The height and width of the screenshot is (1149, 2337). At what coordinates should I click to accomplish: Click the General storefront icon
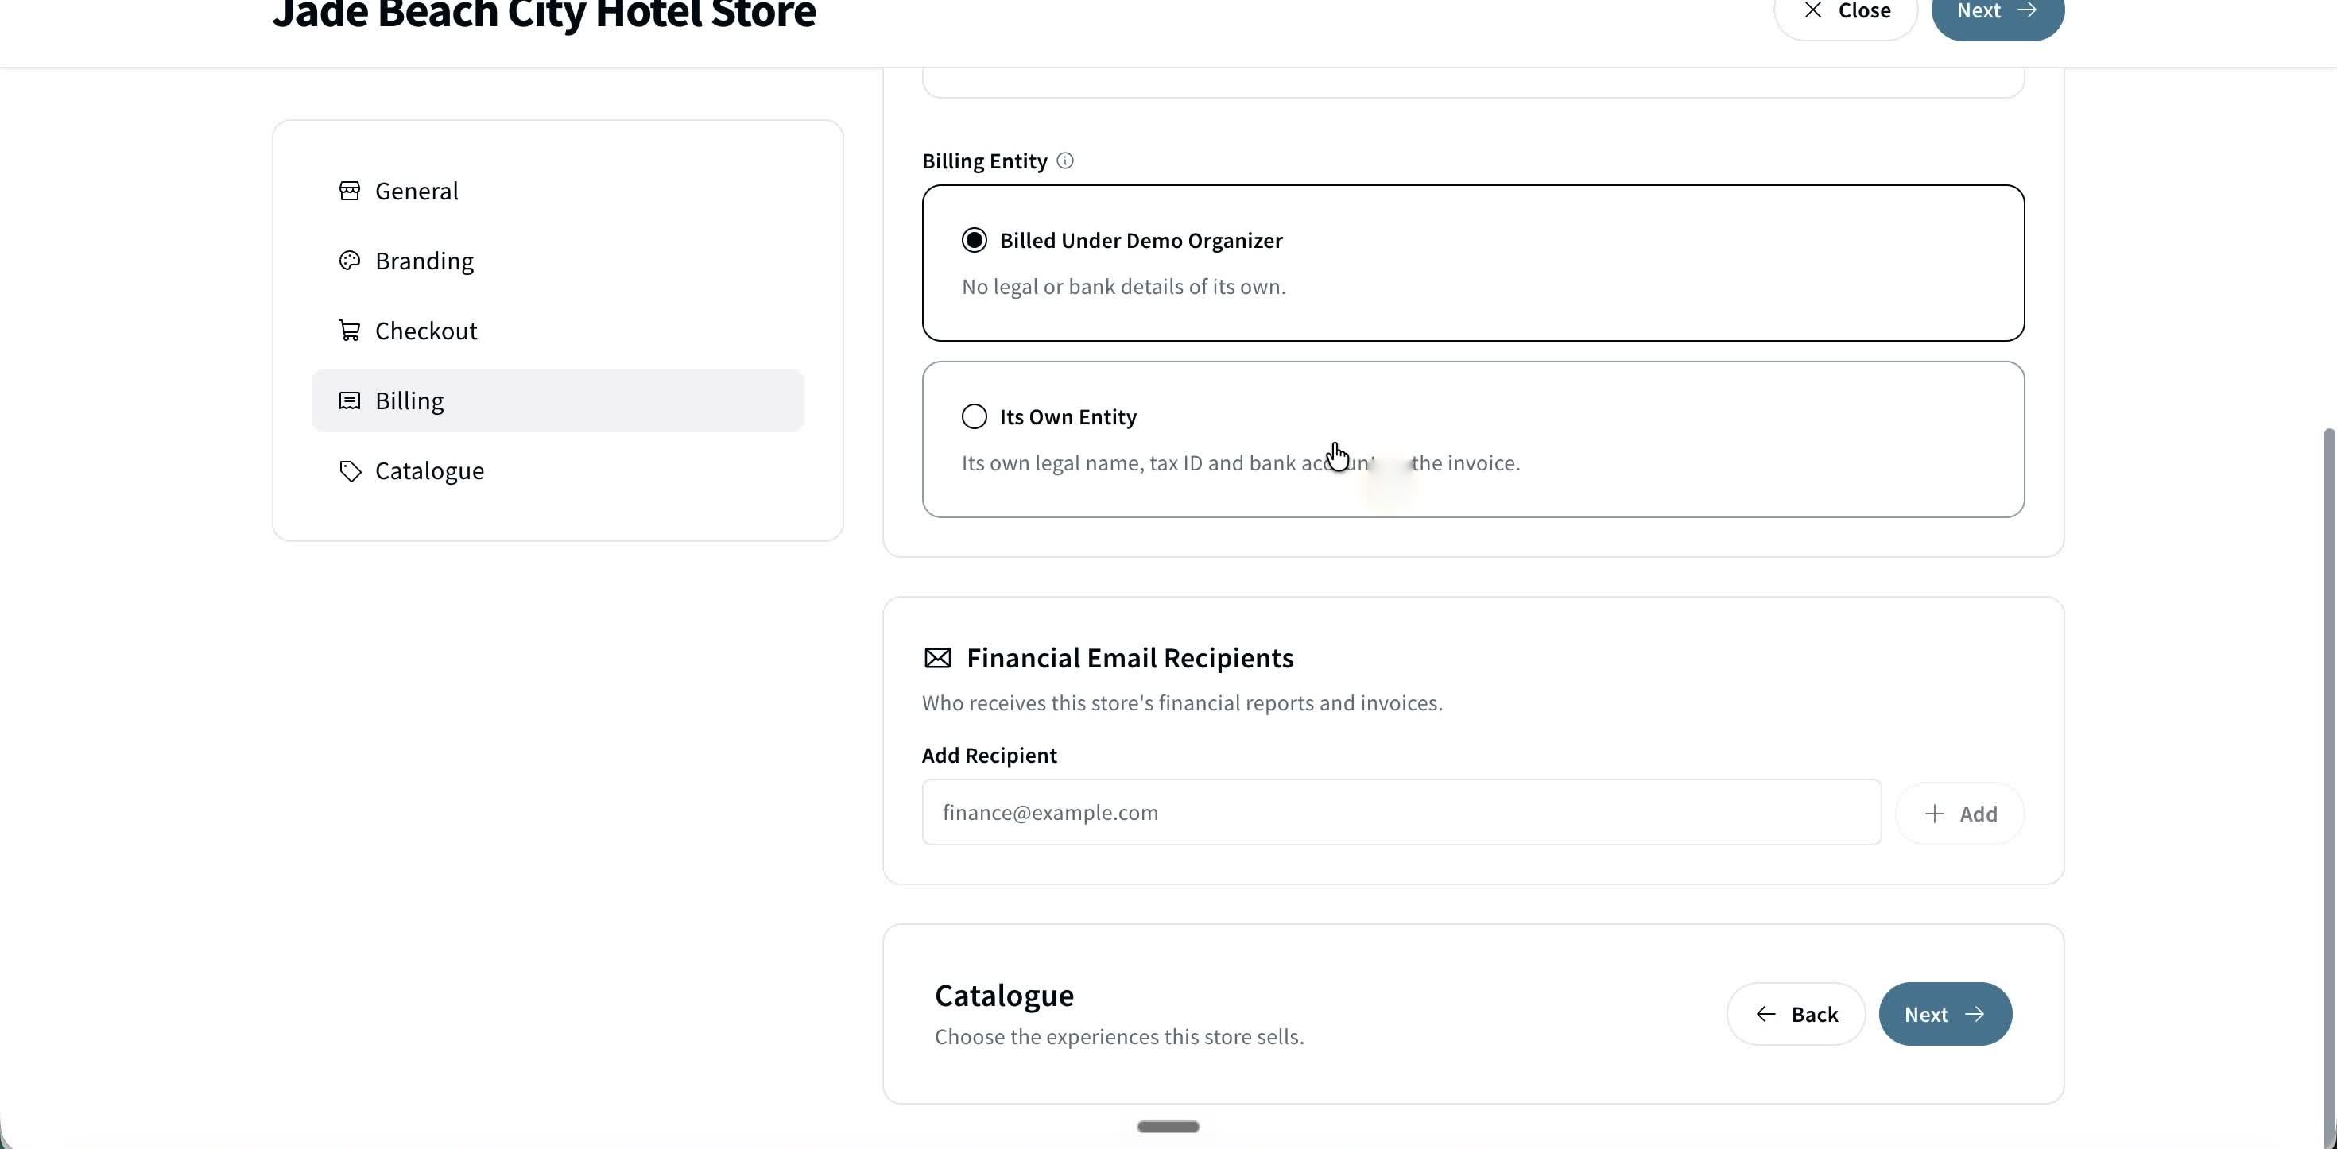tap(349, 191)
